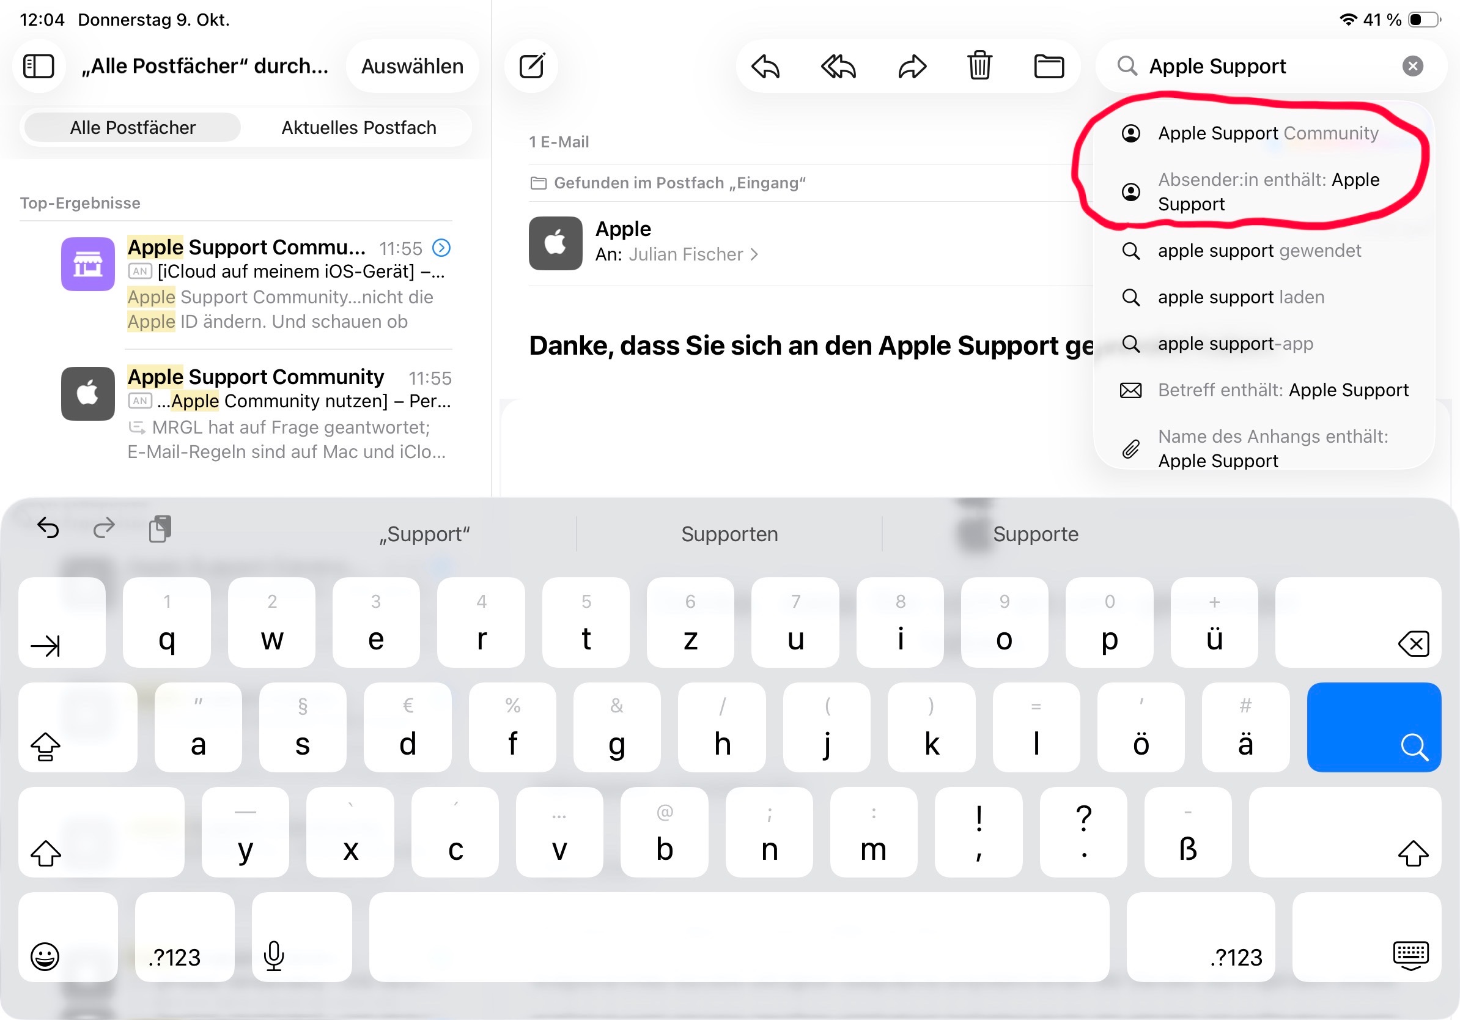Switch search scope to Alle Postfächer
Screen dimensions: 1460x1020
132,128
